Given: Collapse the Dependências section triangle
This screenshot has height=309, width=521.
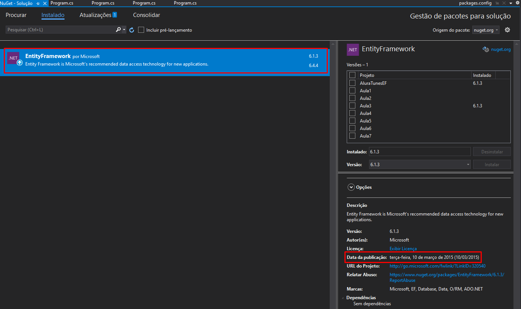Looking at the screenshot, I should point(343,298).
